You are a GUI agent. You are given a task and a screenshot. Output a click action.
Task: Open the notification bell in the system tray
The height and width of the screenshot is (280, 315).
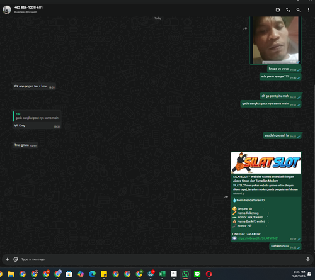[309, 274]
